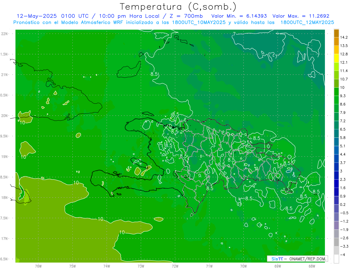Screen dimensions: 350x270
Task: Pick the orange swatch above 14.2 on the scale
Action: point(336,33)
